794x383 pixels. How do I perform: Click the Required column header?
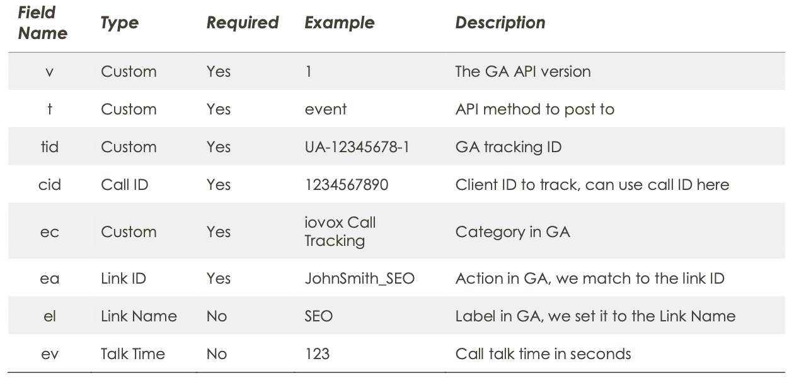242,23
